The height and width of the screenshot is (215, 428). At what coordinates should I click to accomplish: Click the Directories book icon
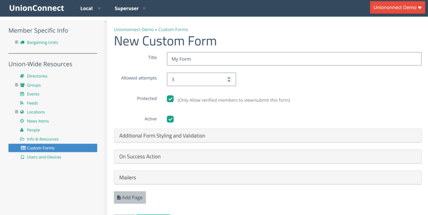(22, 76)
